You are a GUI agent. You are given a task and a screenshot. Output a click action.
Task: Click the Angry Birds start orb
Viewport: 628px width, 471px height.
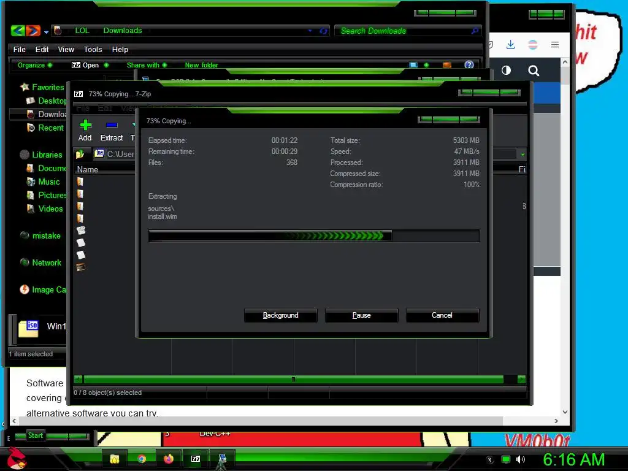tap(17, 459)
